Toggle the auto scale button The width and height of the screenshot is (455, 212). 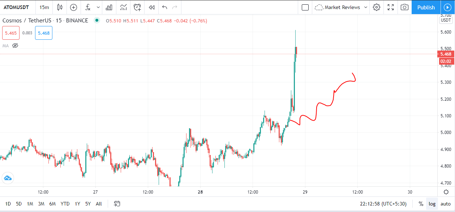point(445,204)
